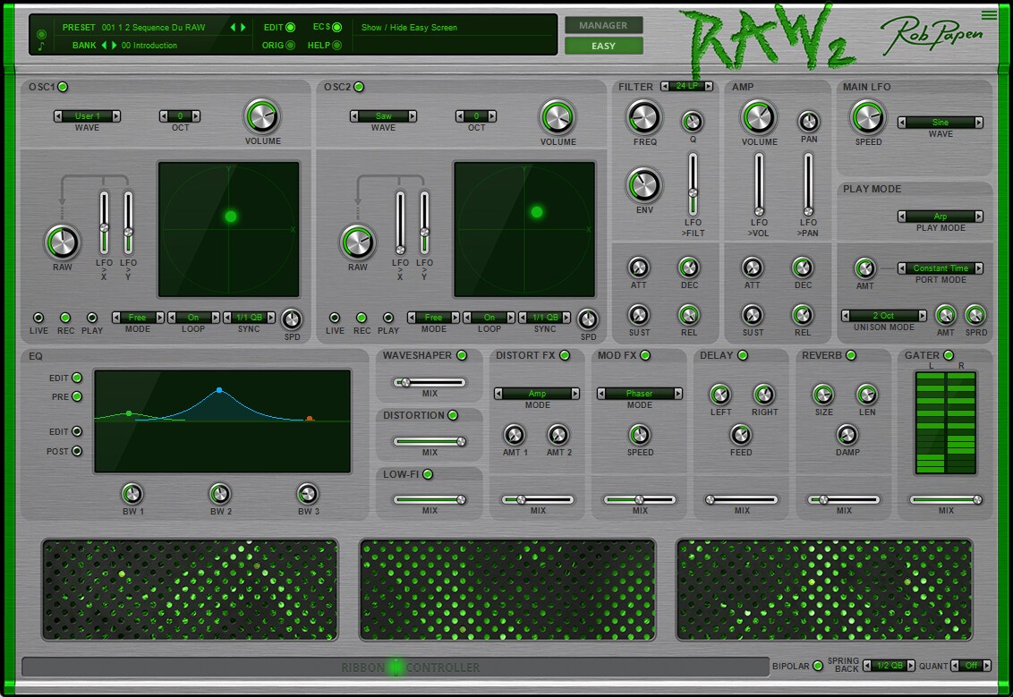Click the Filter FREQ knob
Viewport: 1013px width, 697px height.
tap(644, 117)
